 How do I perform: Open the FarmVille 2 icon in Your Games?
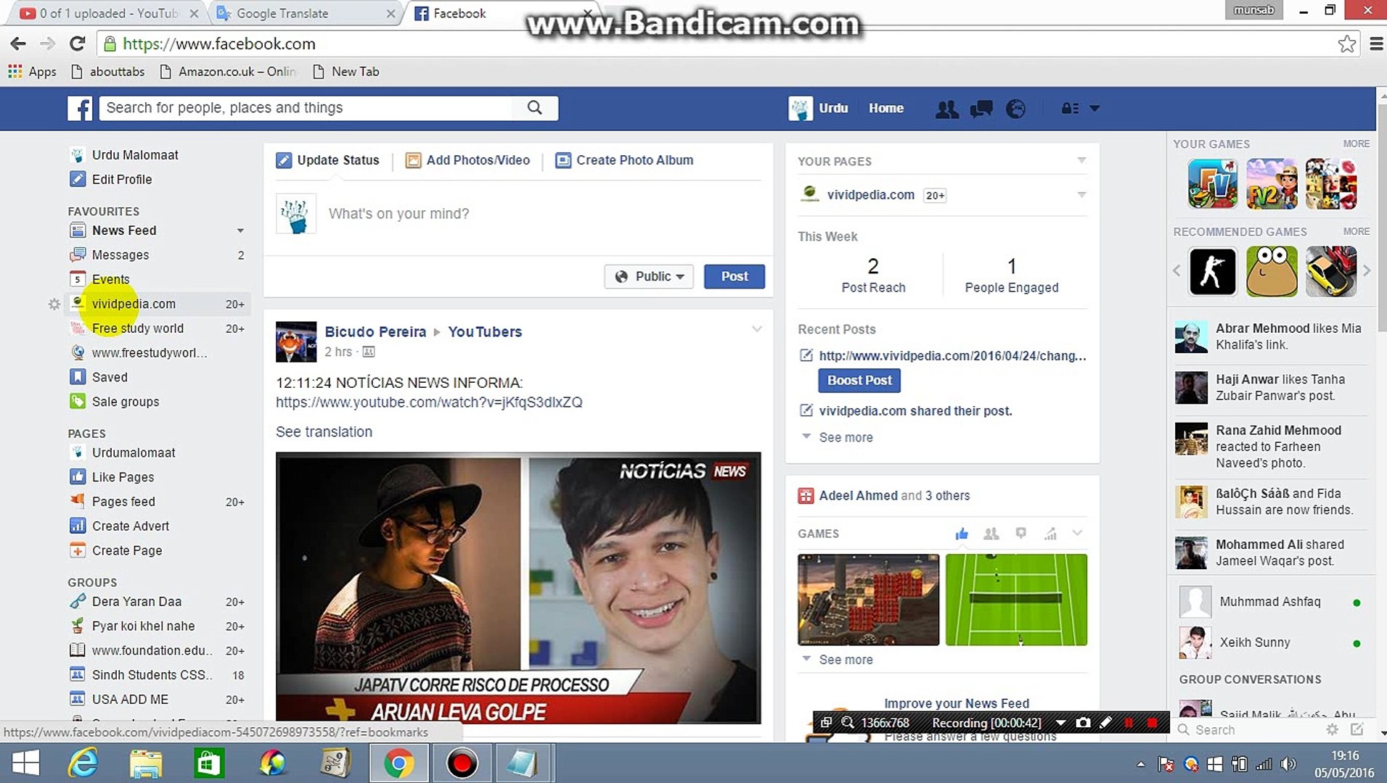point(1272,183)
